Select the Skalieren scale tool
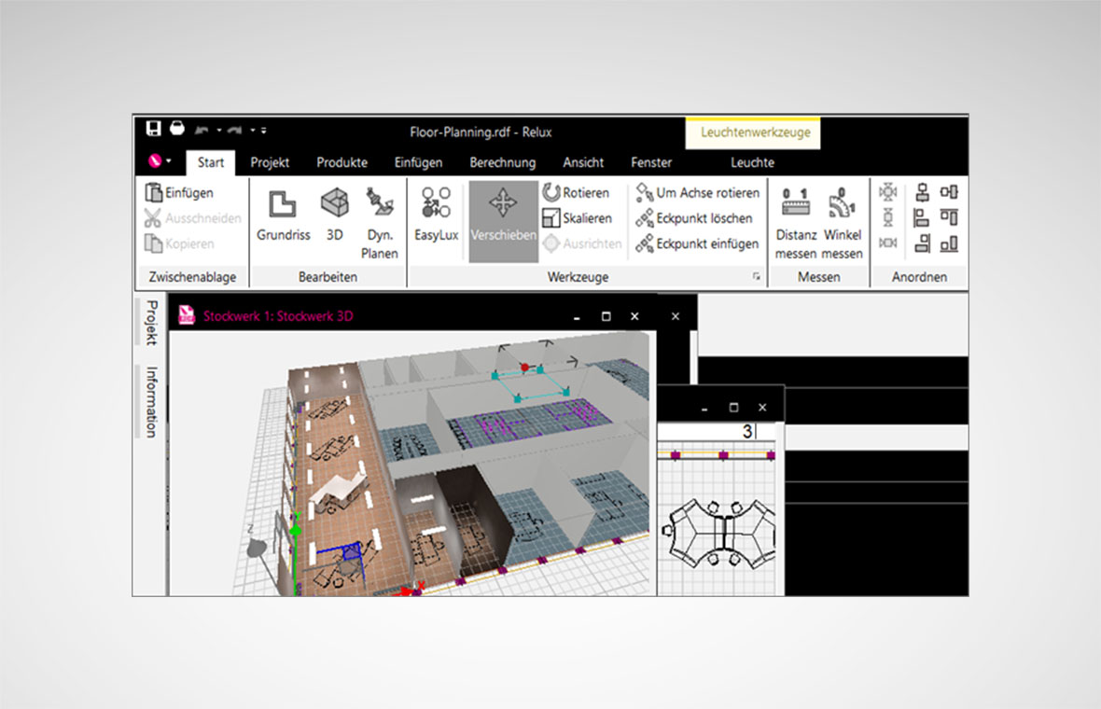The image size is (1101, 709). pyautogui.click(x=578, y=218)
